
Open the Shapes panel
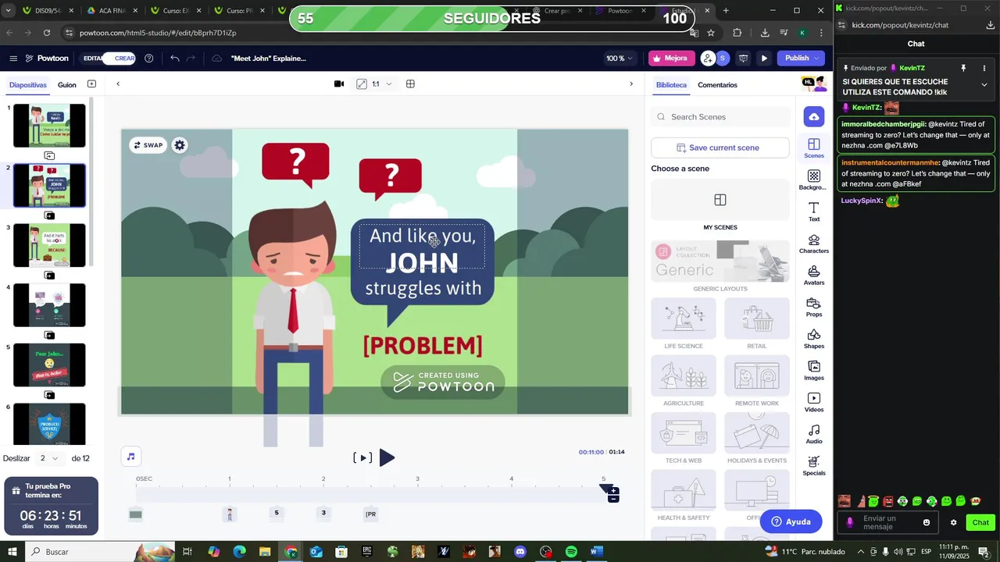pyautogui.click(x=813, y=339)
